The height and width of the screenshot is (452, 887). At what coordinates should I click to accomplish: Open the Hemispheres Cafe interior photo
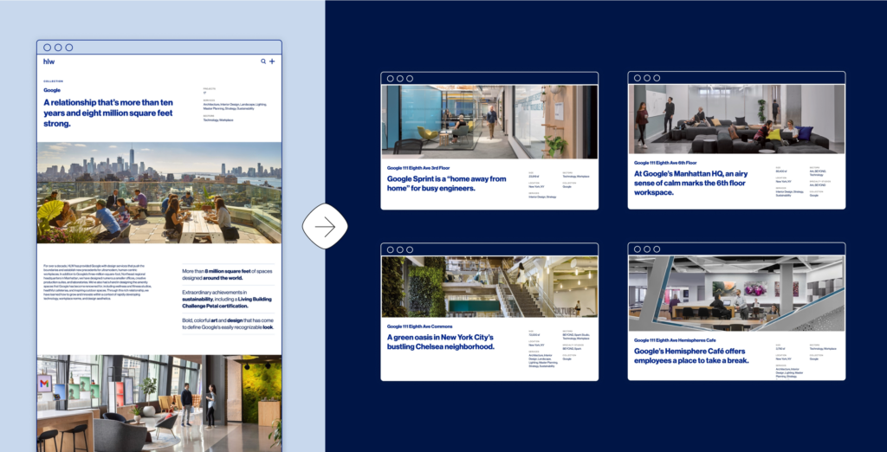(736, 293)
